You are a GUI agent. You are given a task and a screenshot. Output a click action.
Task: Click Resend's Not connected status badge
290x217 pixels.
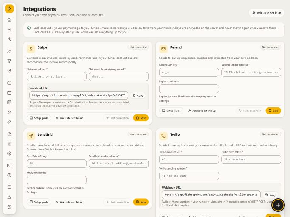270,47
